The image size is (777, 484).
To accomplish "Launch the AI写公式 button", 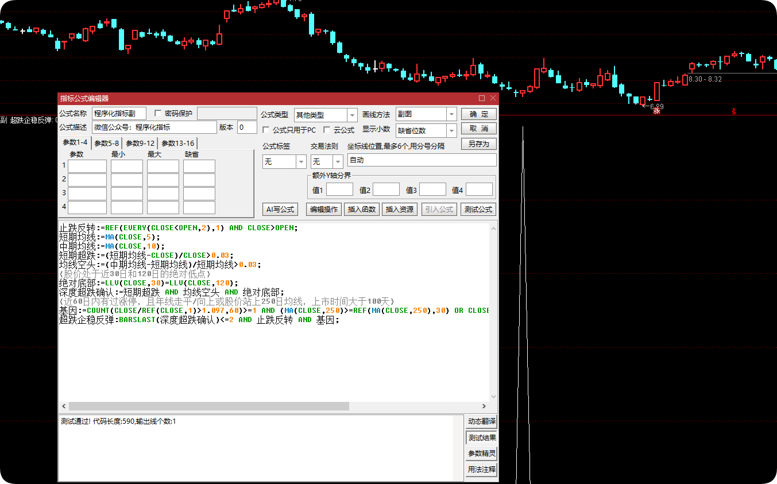I will point(280,210).
